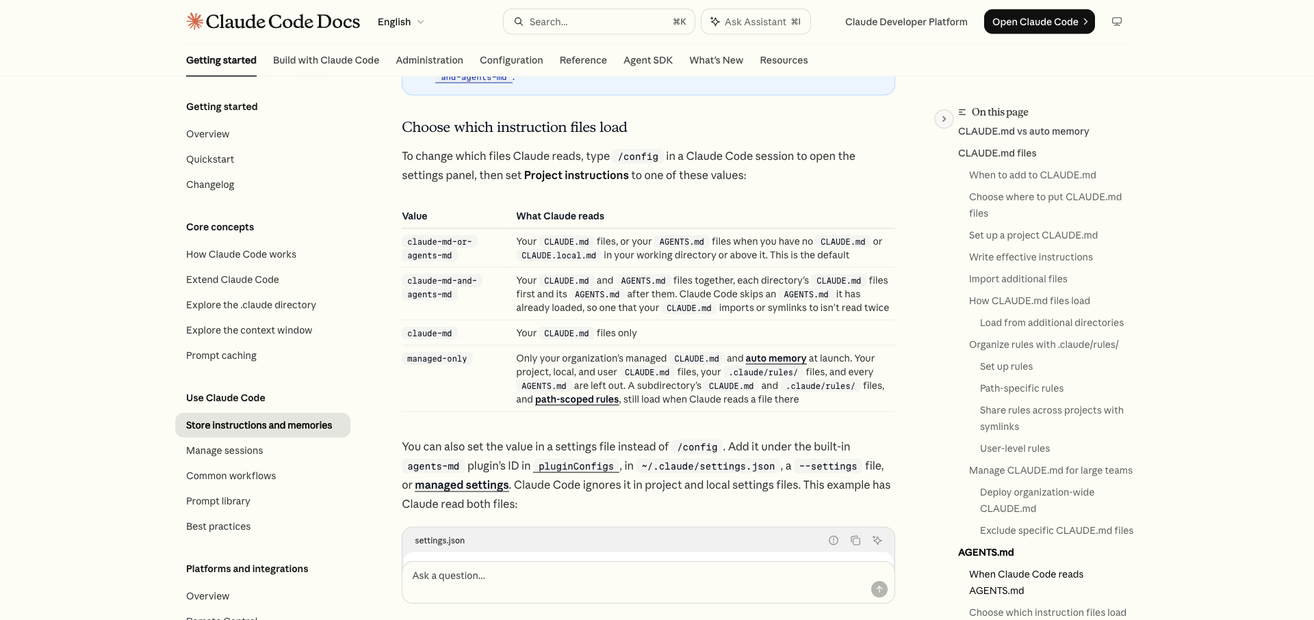Toggle the theme via monitor icon

[1117, 22]
